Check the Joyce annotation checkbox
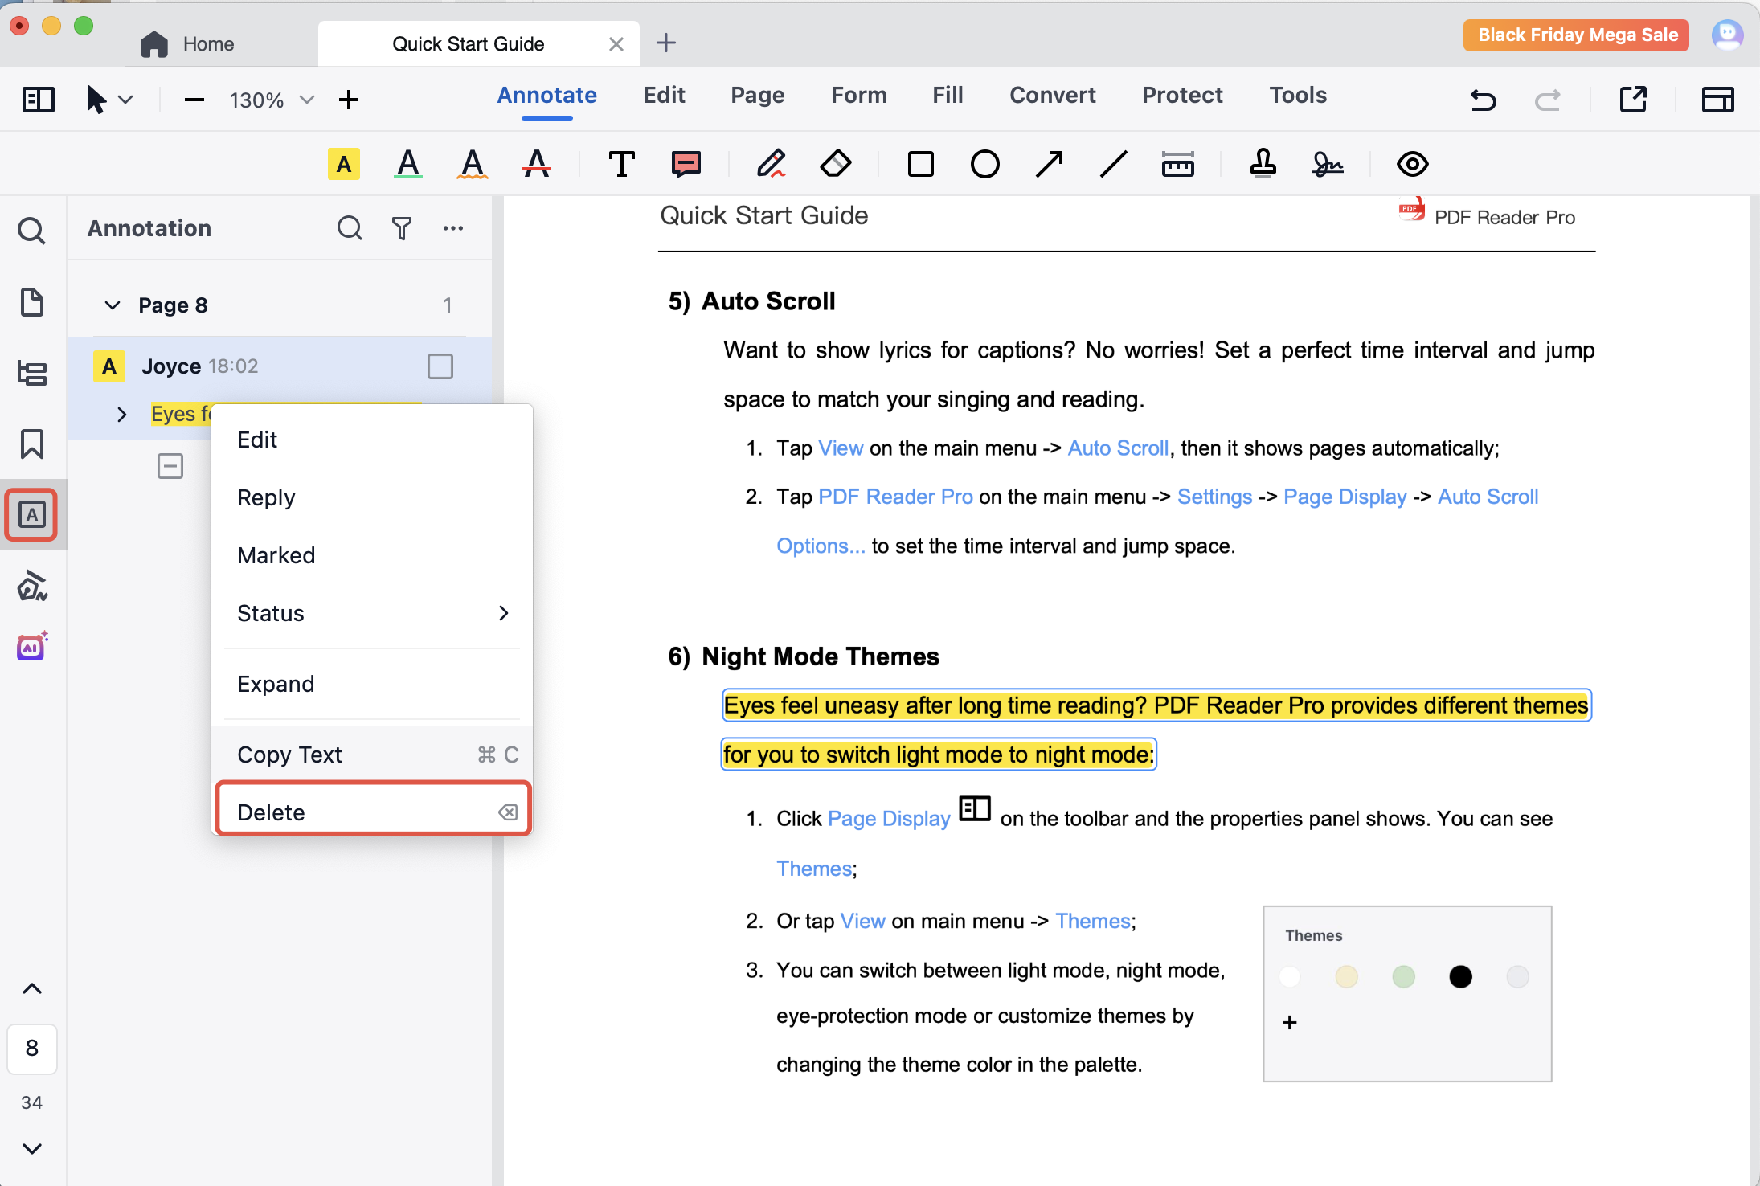 click(x=440, y=366)
